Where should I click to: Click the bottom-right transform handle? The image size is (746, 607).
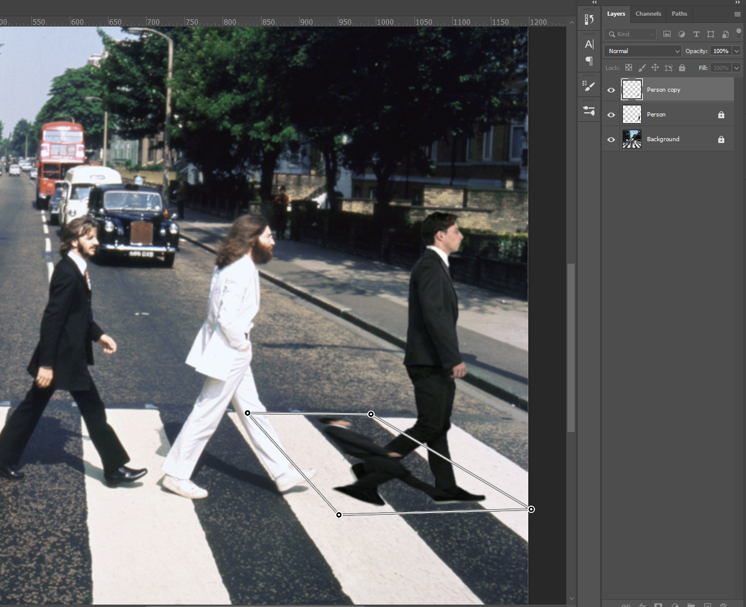click(x=531, y=509)
